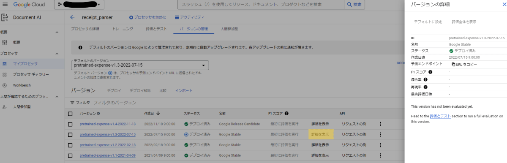Open more-actions menu for v1.3-2022-07-15 row
Screen dimensions: 507x163
coord(380,134)
